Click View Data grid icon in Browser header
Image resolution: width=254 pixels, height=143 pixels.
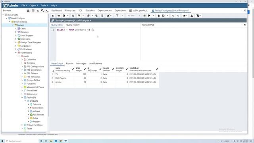click(x=33, y=11)
